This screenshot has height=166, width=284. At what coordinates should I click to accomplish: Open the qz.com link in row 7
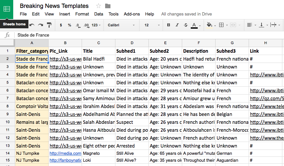(x=267, y=98)
